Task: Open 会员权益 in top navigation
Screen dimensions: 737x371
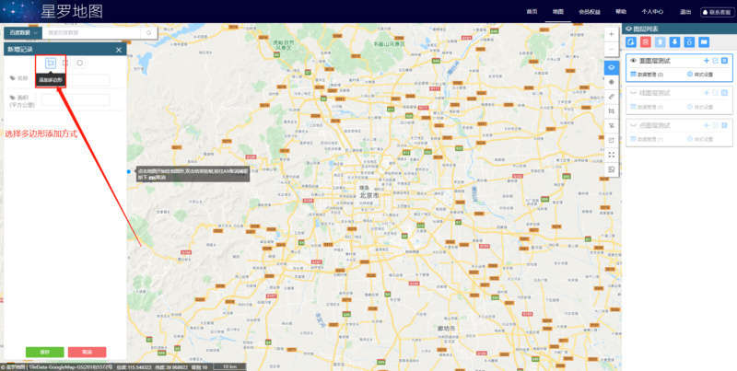Action: point(590,12)
